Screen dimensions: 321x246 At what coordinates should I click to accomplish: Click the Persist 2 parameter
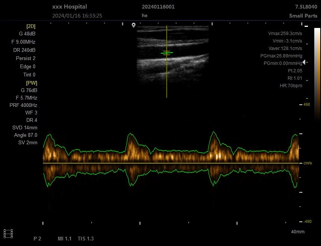26,58
